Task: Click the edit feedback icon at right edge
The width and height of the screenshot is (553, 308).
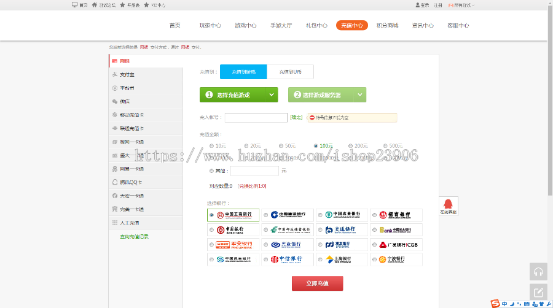Action: [x=538, y=292]
